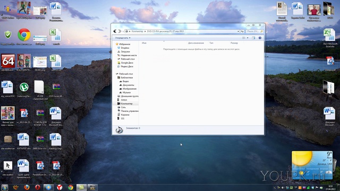
Task: Change the view using the view icon
Action: pos(244,38)
